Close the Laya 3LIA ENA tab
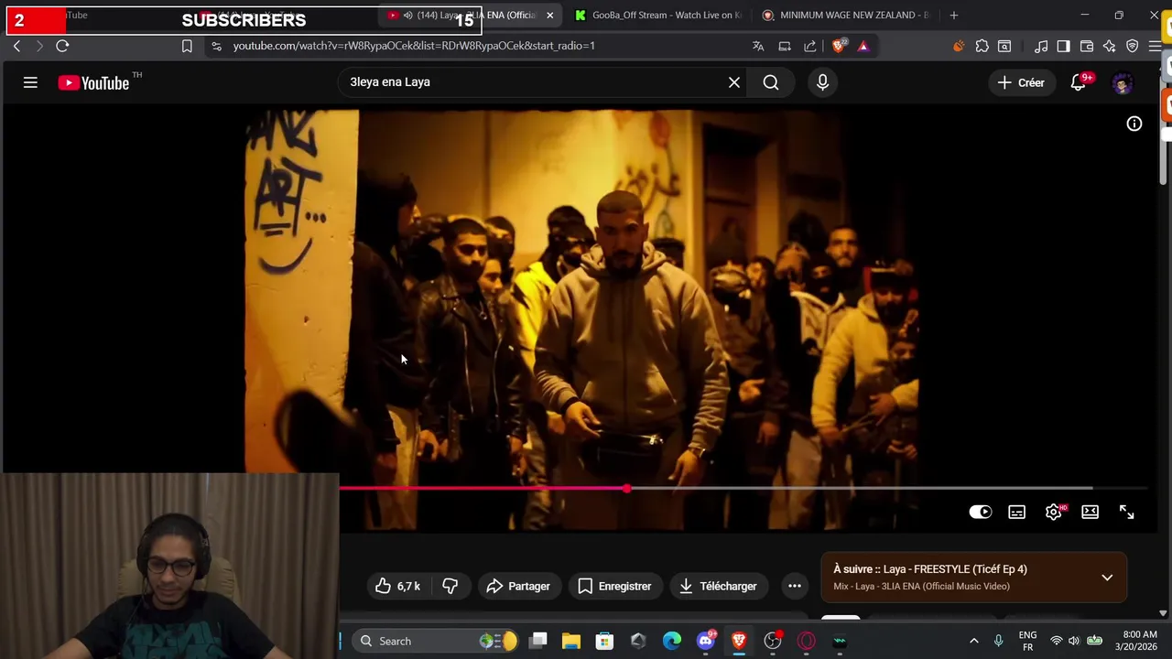 [x=550, y=16]
